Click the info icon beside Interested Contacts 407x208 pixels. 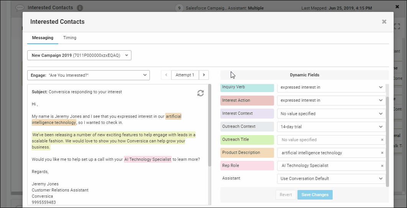pos(80,8)
